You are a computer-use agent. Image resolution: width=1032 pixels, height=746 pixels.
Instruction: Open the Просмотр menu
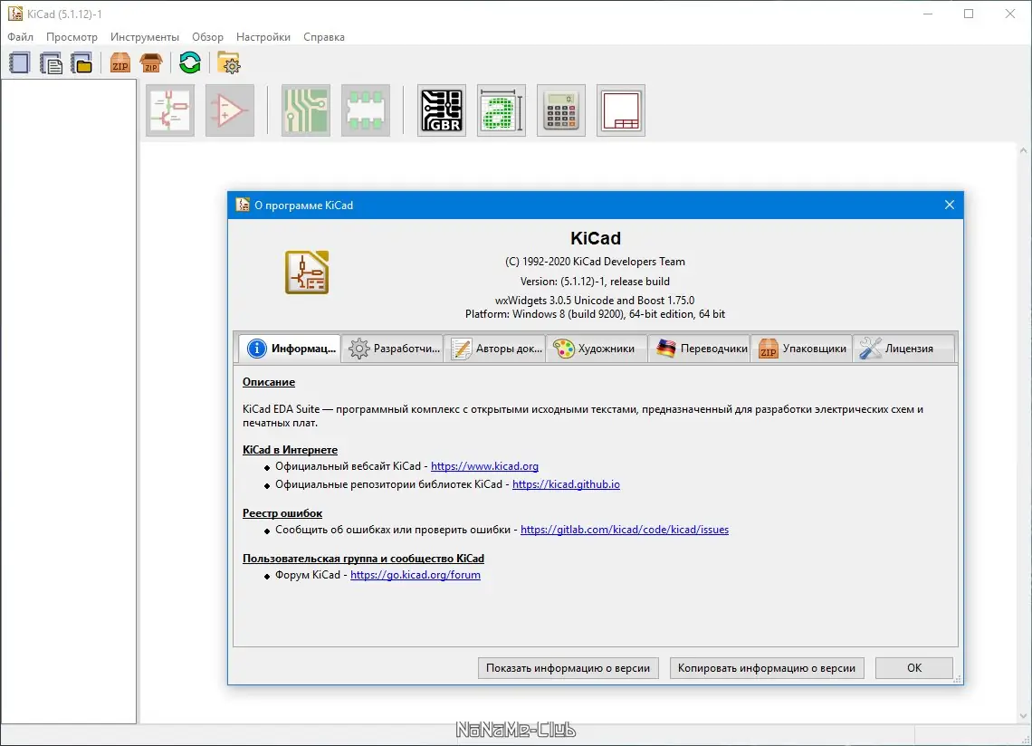click(72, 37)
